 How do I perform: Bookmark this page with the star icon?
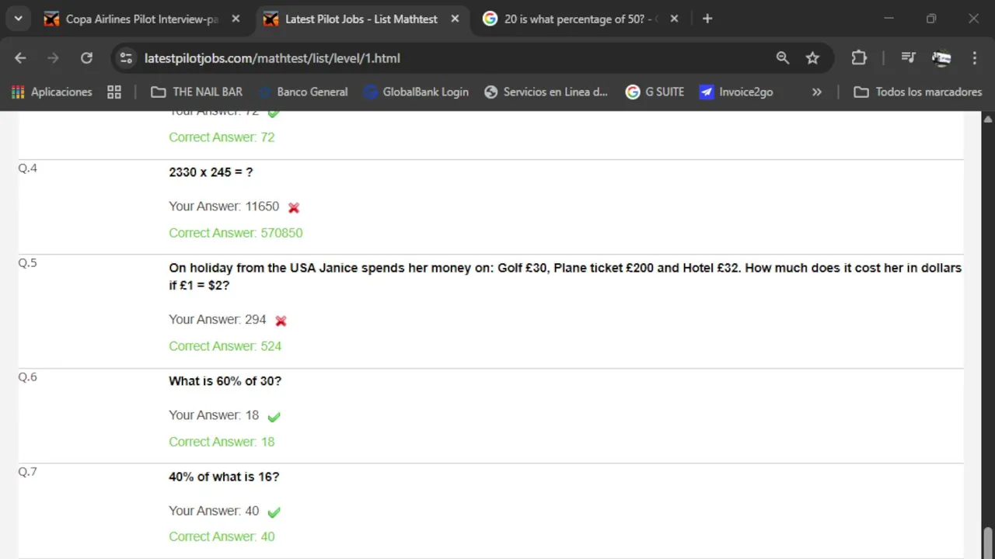point(812,58)
